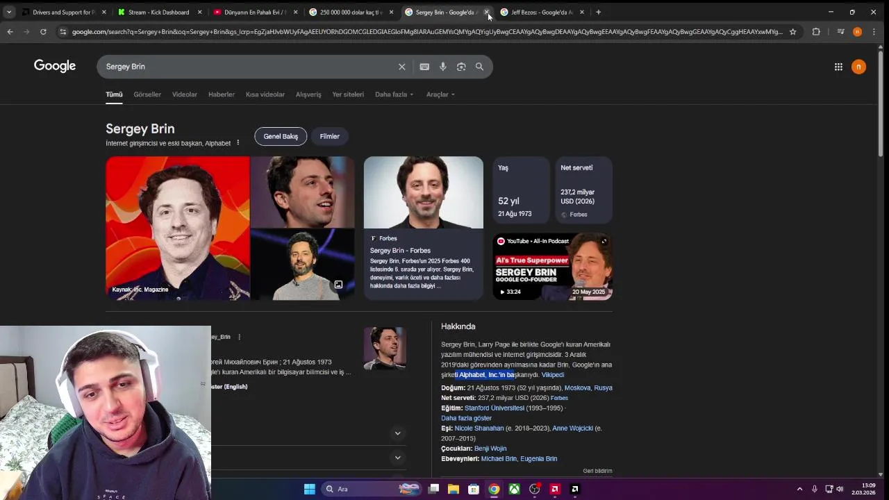Select the Filmler chip
This screenshot has height=500, width=889.
point(330,136)
